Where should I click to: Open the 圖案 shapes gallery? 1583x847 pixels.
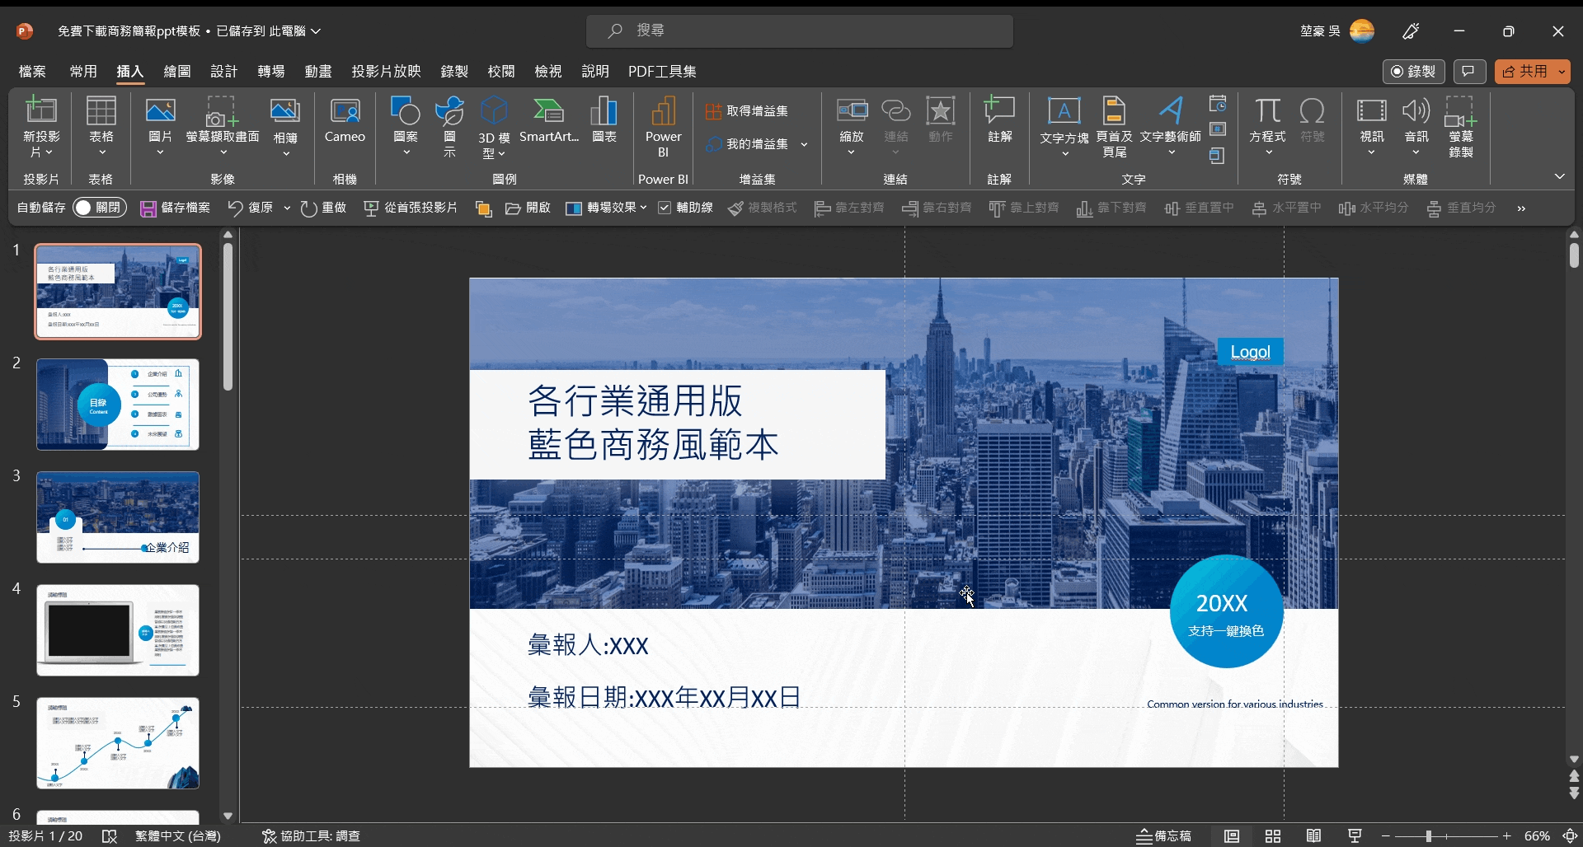(x=406, y=126)
